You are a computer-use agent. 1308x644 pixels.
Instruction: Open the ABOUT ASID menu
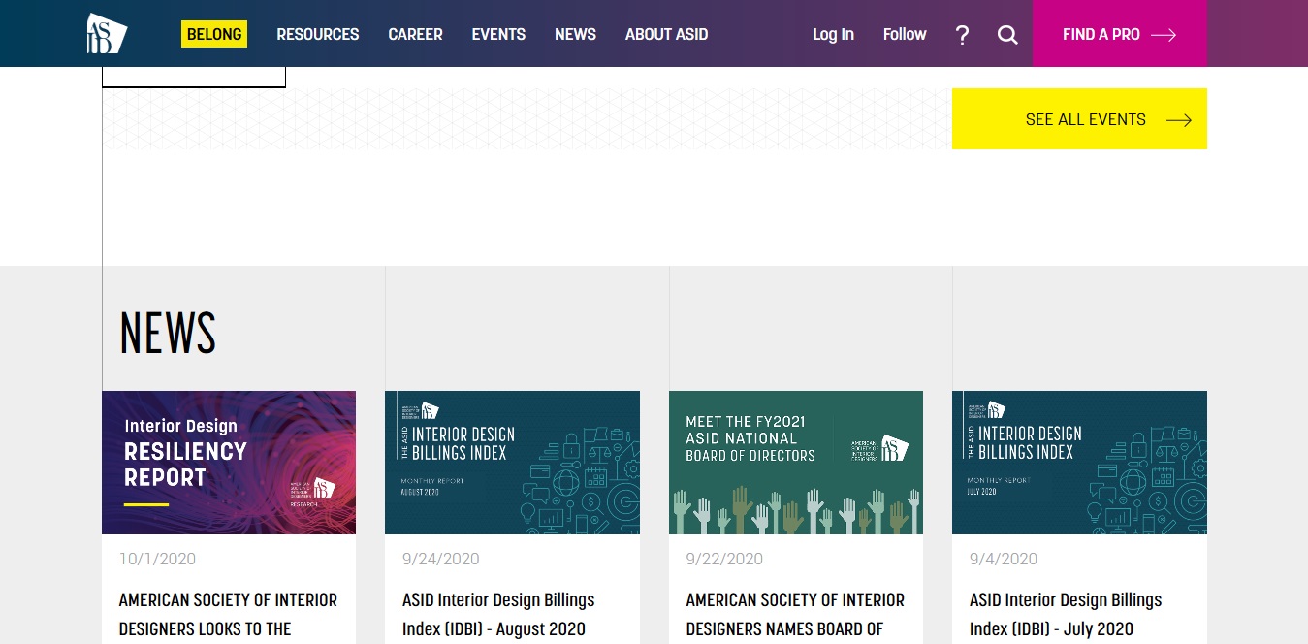(666, 34)
